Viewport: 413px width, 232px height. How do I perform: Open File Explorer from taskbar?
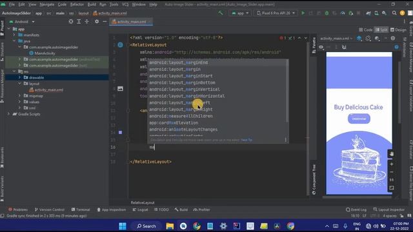click(x=170, y=226)
